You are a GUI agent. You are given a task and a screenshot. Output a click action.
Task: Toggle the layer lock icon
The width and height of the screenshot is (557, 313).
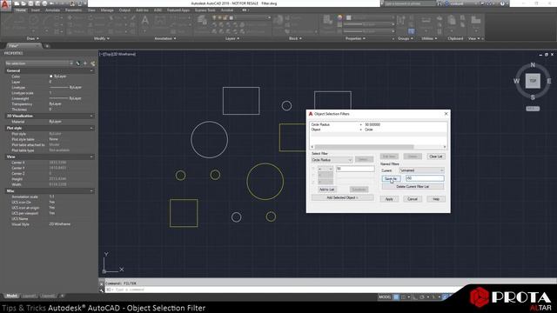(225, 17)
